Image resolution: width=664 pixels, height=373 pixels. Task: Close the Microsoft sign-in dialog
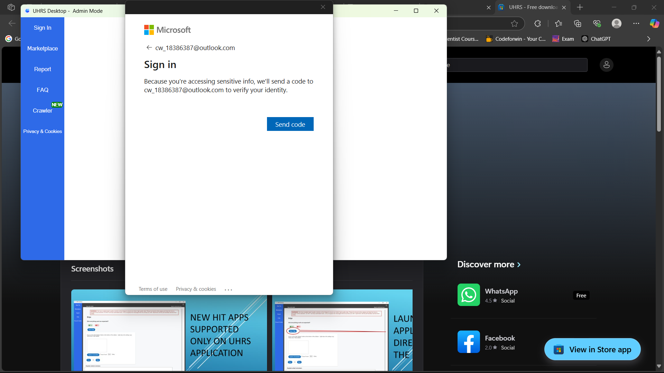coord(323,7)
